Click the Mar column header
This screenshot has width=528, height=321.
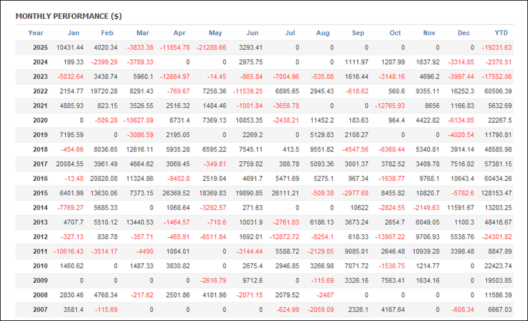143,33
